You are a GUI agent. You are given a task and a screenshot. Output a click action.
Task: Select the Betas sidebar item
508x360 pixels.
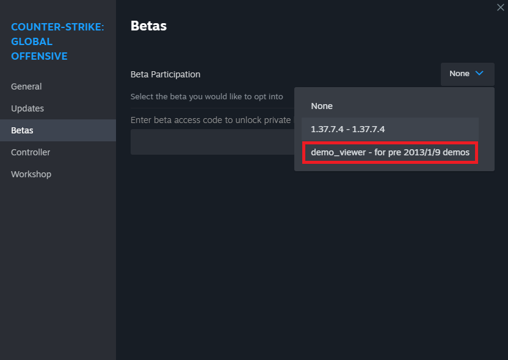click(x=22, y=130)
